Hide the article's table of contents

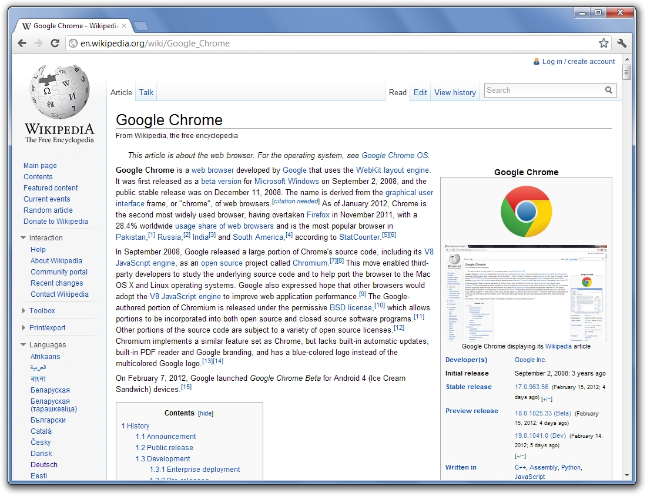tap(206, 413)
